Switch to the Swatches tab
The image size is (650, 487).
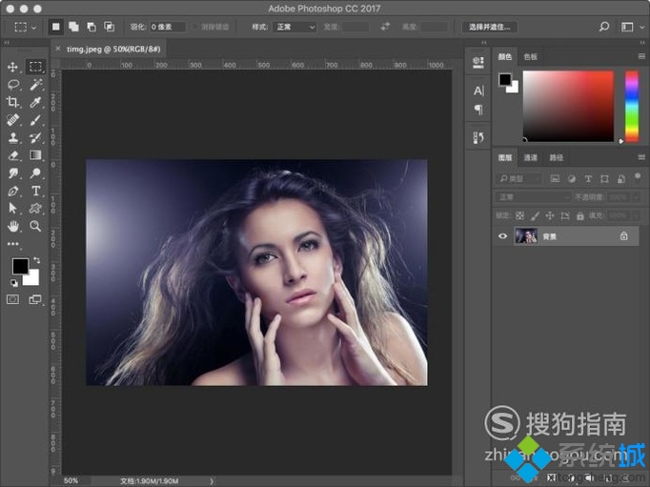pos(531,57)
